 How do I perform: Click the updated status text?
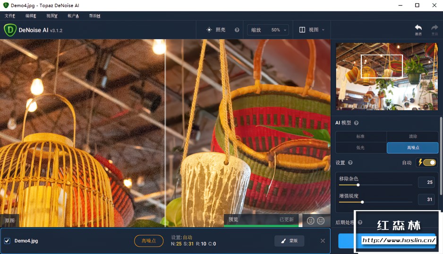pos(287,219)
